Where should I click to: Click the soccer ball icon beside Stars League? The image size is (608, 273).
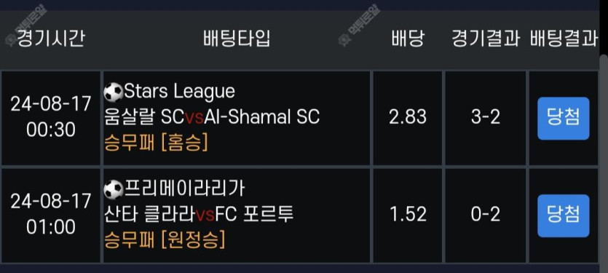(113, 92)
